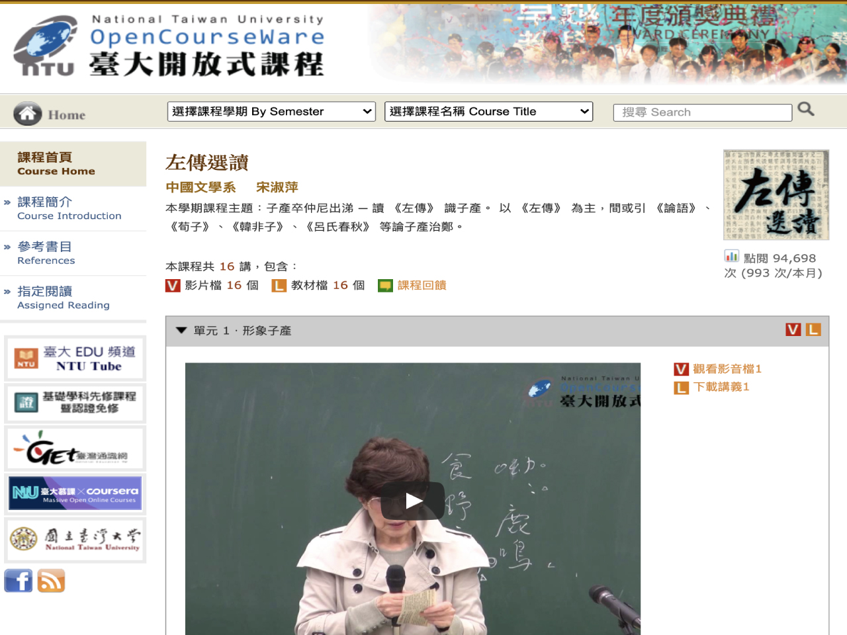Open the RSS feed icon
Screen dimensions: 847x635
(51, 581)
